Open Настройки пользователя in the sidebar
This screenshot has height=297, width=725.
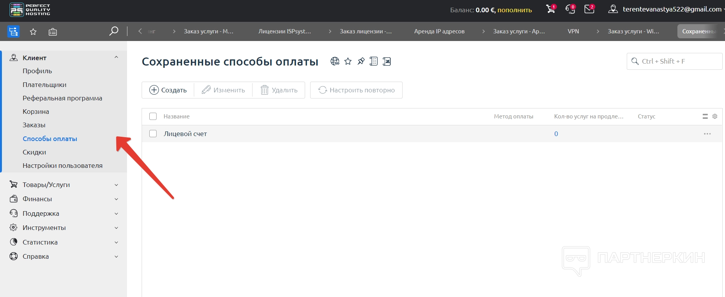coord(63,166)
